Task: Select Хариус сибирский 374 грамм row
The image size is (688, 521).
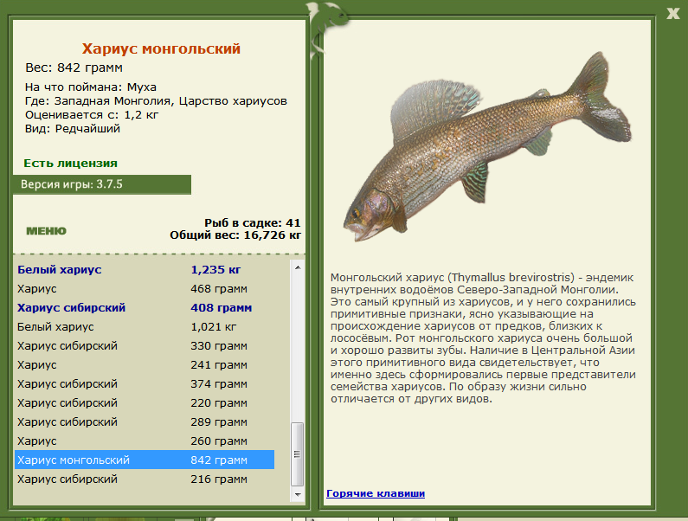Action: 145,384
